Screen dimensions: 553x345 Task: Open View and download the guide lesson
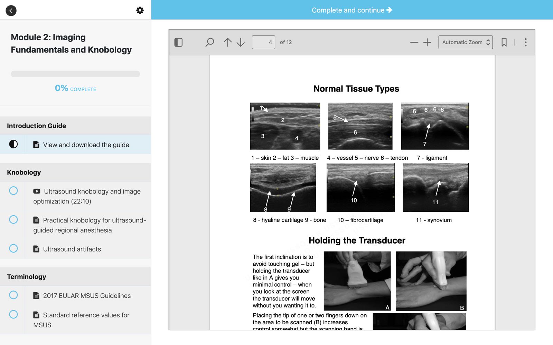(86, 145)
